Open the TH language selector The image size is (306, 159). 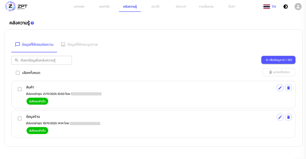coord(270,7)
